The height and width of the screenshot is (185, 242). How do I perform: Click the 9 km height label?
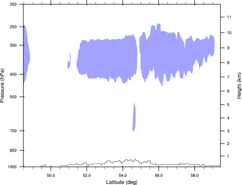coord(228,48)
